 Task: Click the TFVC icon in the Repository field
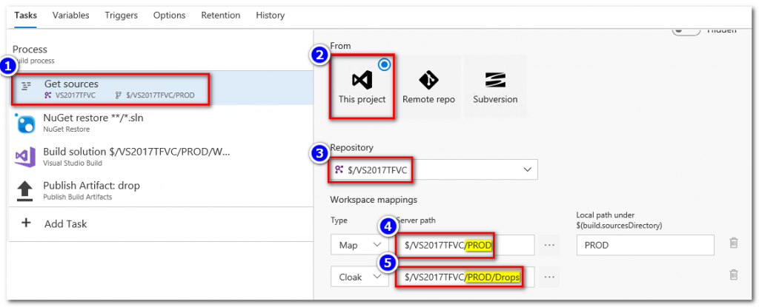point(339,169)
